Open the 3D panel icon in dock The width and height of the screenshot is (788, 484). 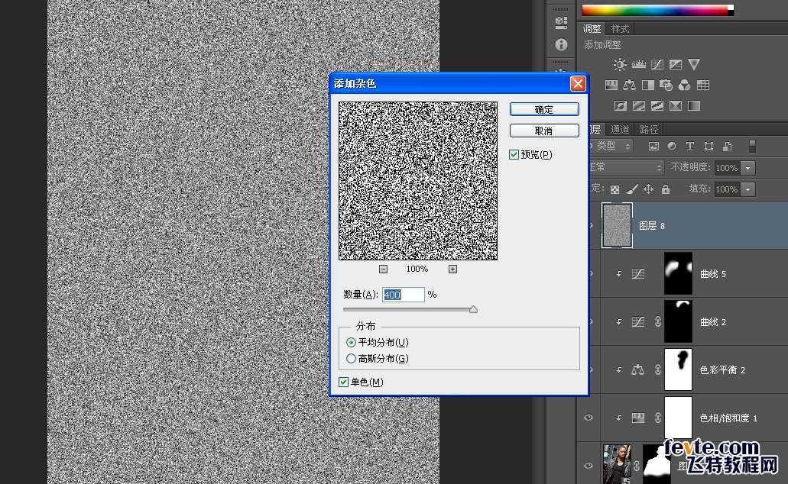(561, 21)
